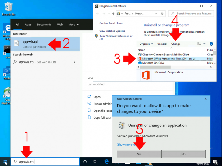The width and height of the screenshot is (222, 166).
Task: Click vertical scrollbar down arrow in program list
Action: [x=215, y=63]
